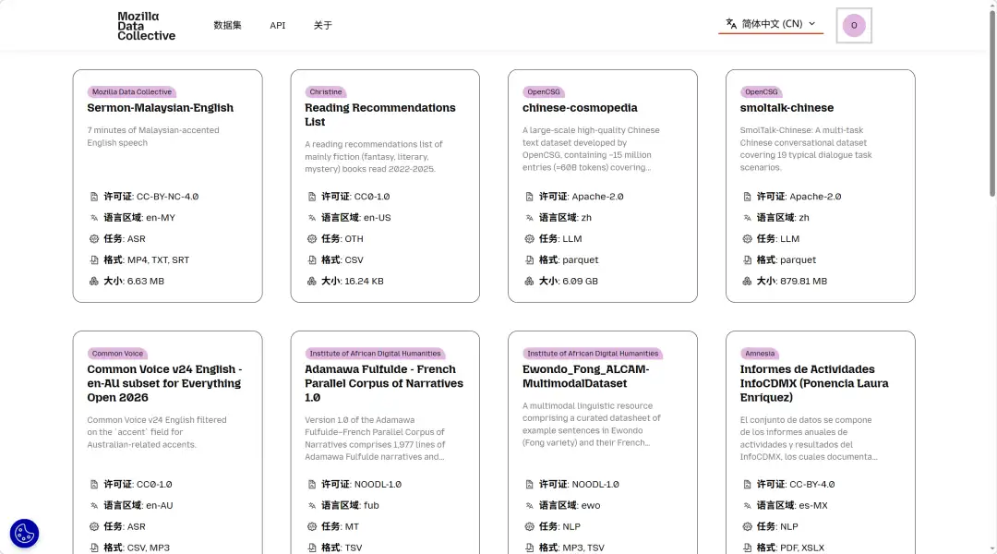Image resolution: width=997 pixels, height=554 pixels.
Task: Open the Mozilla Data Collective home logo
Action: pyautogui.click(x=146, y=26)
